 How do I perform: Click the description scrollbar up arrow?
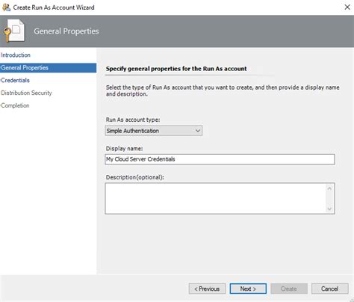pyautogui.click(x=329, y=188)
